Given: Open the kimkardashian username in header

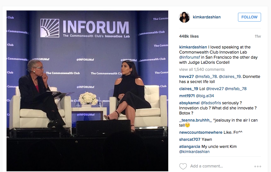Looking at the screenshot, I should (207, 17).
